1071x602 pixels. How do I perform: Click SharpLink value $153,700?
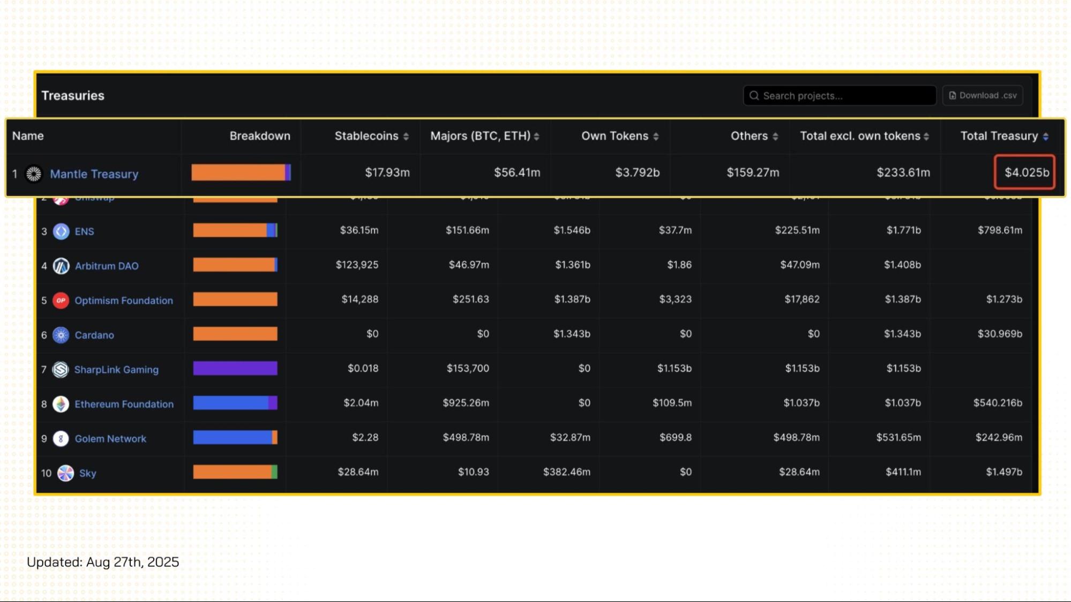click(x=468, y=368)
